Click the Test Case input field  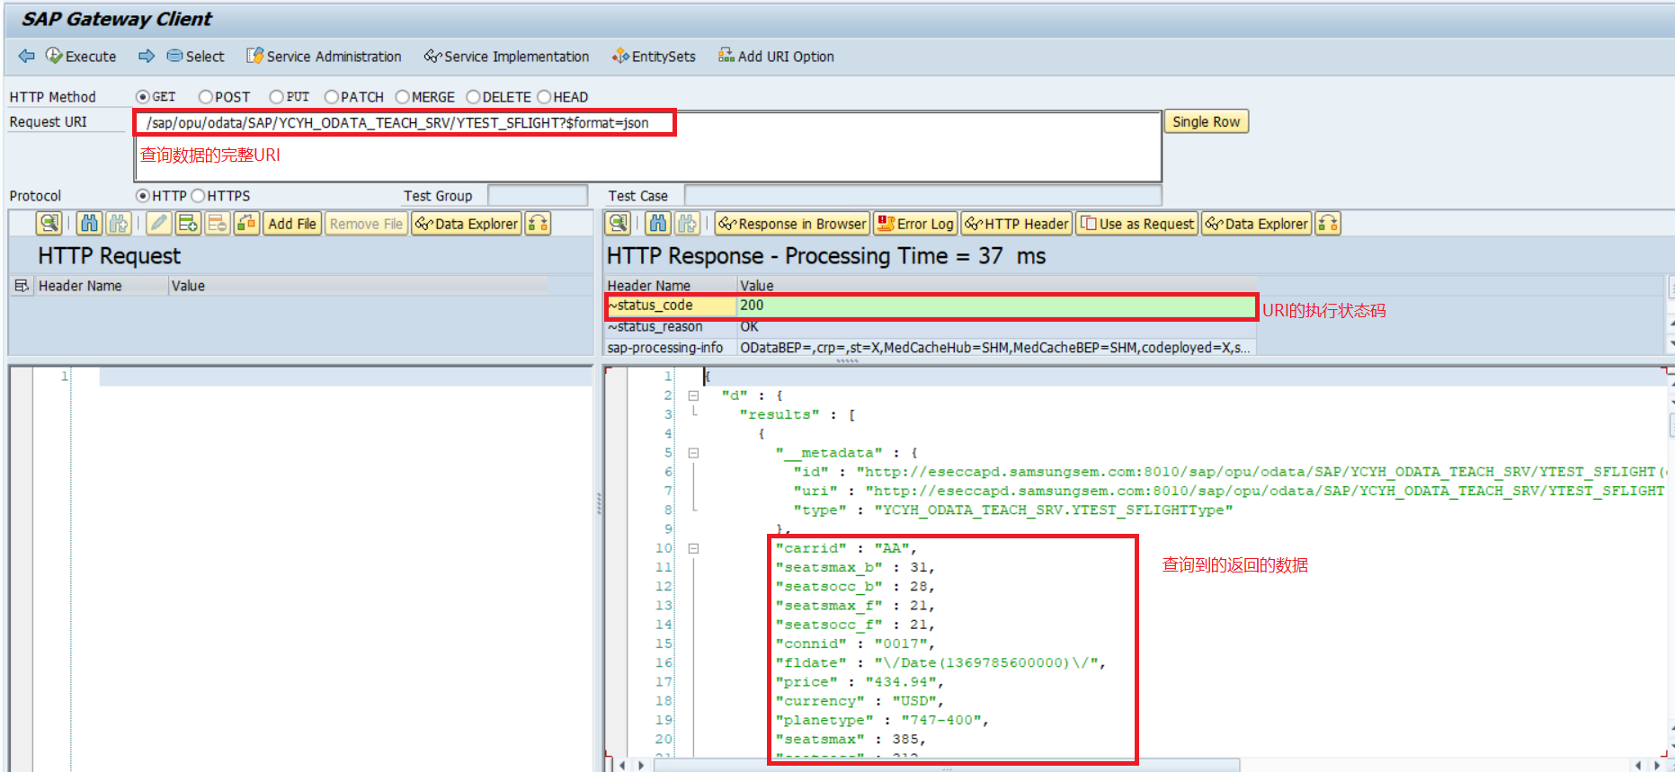pyautogui.click(x=923, y=196)
